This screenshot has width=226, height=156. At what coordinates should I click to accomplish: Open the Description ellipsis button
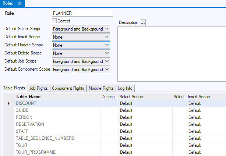pos(143,23)
